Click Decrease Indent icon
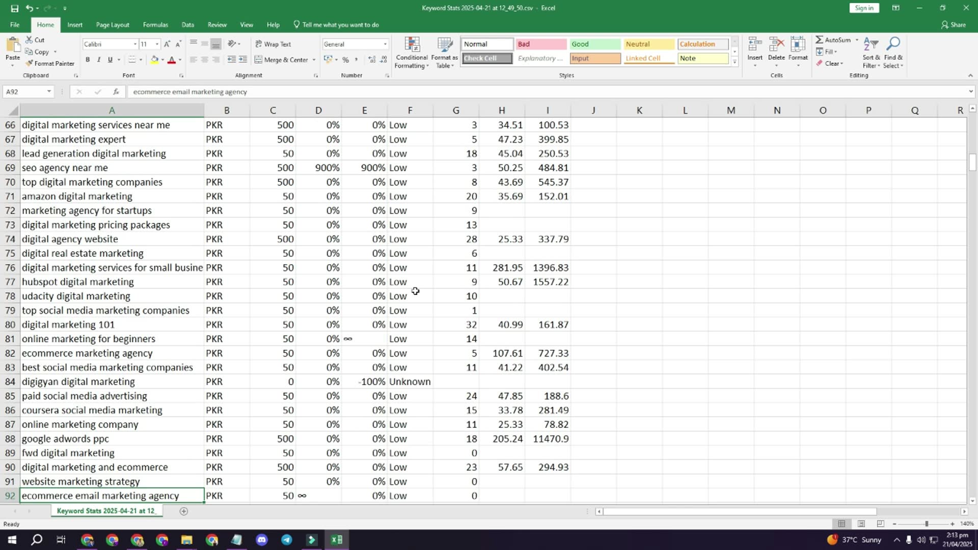The height and width of the screenshot is (550, 978). click(x=231, y=60)
